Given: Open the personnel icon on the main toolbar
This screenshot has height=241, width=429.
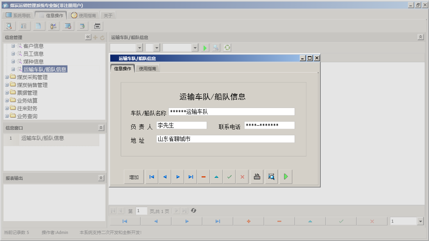Looking at the screenshot, I should coord(53,26).
